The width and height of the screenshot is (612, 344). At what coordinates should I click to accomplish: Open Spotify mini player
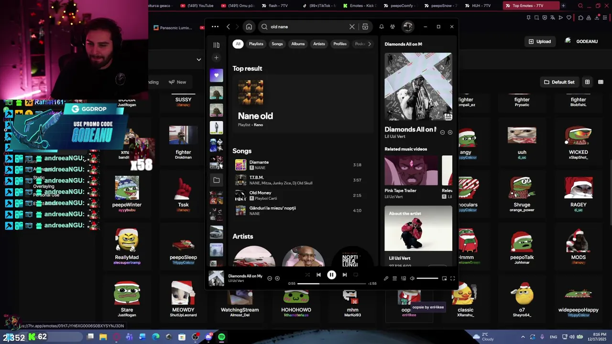click(x=444, y=279)
